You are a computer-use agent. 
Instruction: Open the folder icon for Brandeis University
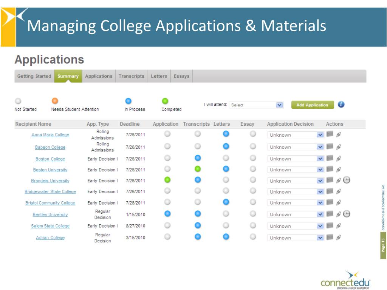click(x=330, y=180)
